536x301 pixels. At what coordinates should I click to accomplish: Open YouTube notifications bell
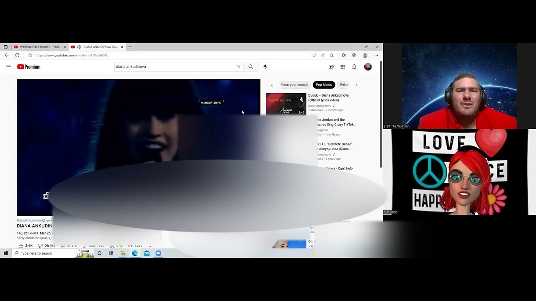click(354, 66)
